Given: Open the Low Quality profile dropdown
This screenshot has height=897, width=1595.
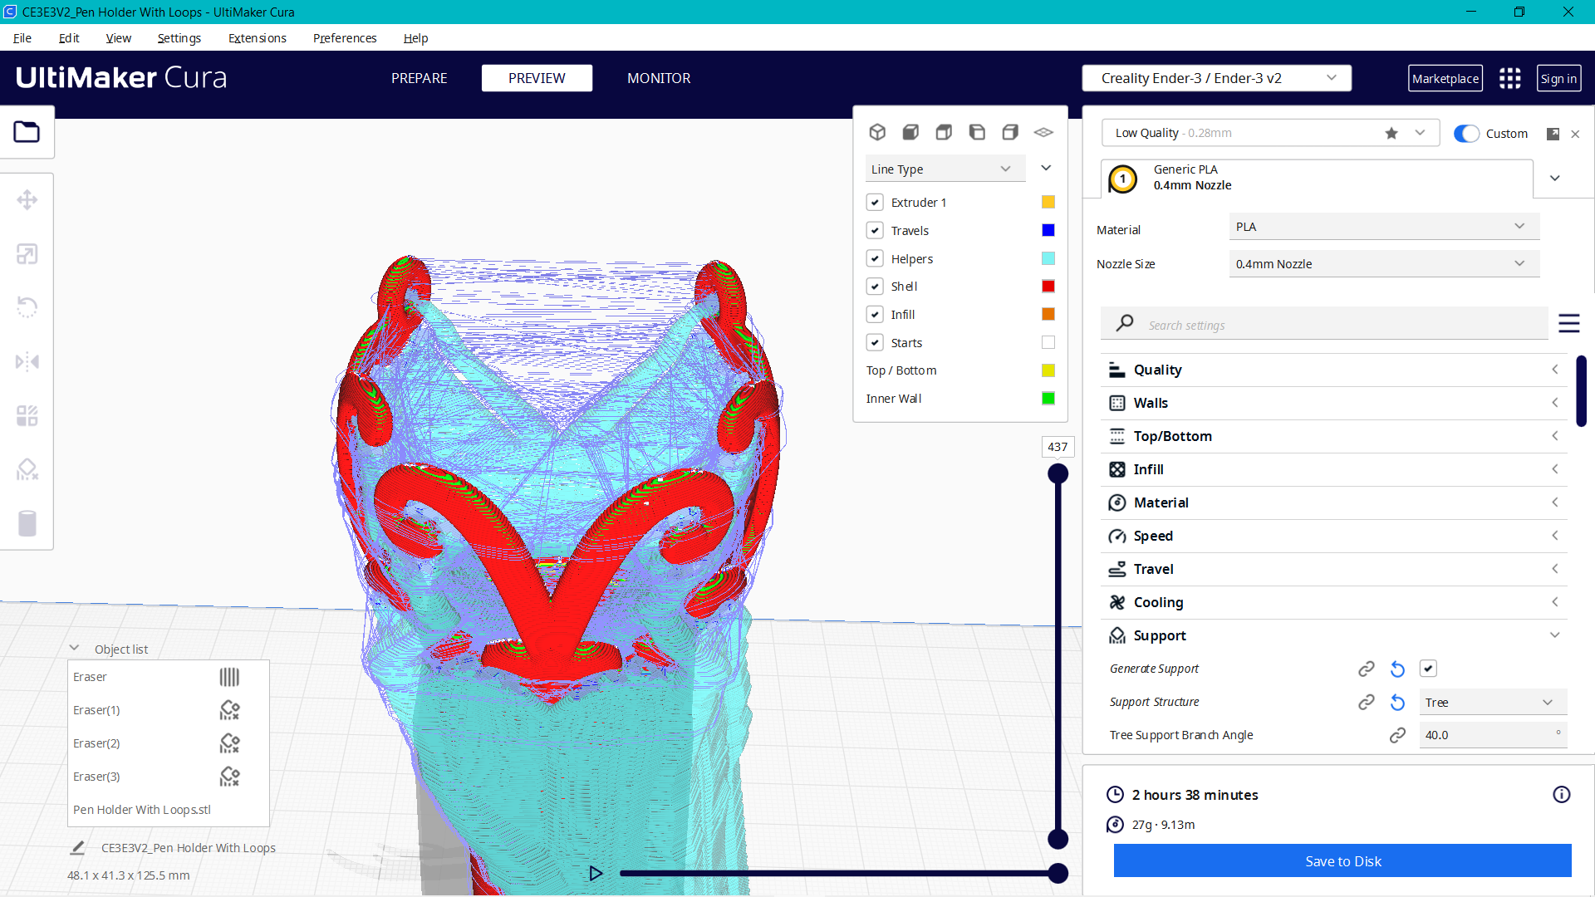Looking at the screenshot, I should click(1270, 133).
